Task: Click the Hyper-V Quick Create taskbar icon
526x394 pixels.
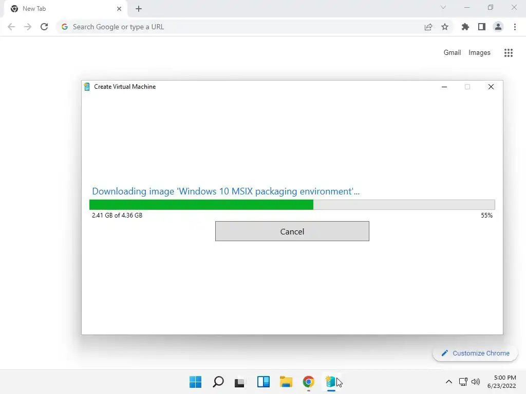Action: tap(331, 382)
